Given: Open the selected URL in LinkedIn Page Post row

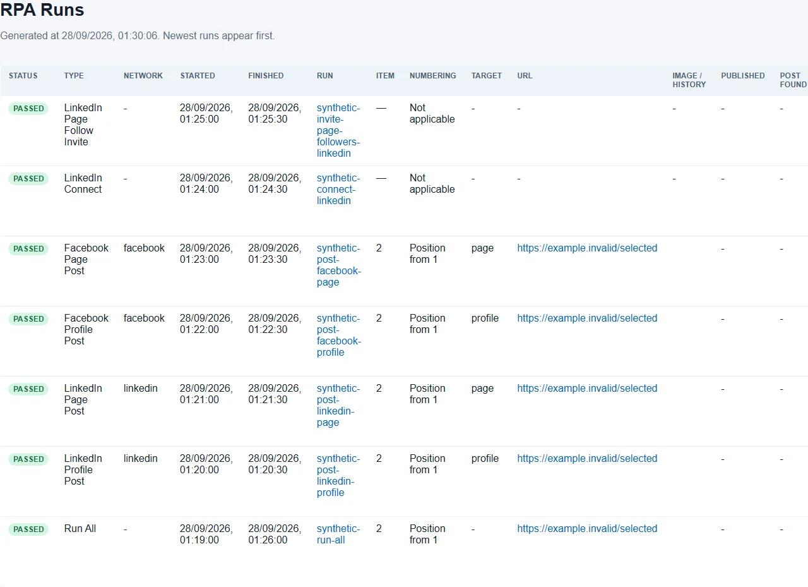Looking at the screenshot, I should pyautogui.click(x=587, y=389).
